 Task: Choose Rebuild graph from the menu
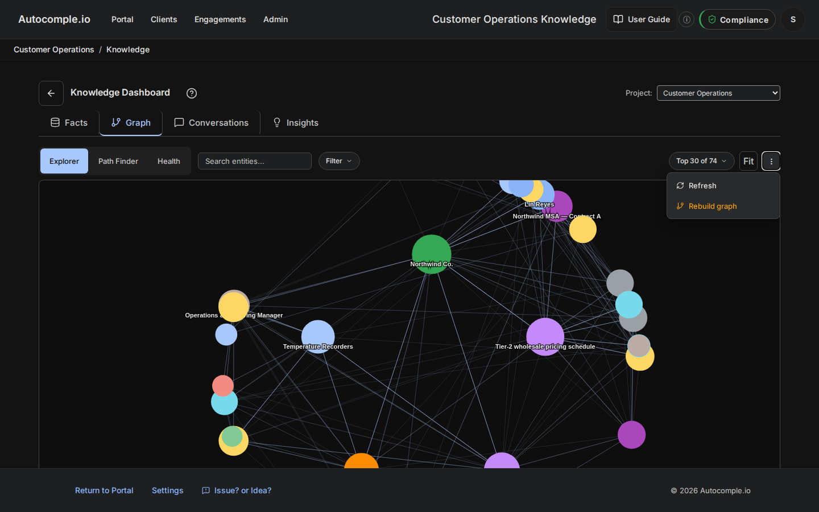point(723,206)
